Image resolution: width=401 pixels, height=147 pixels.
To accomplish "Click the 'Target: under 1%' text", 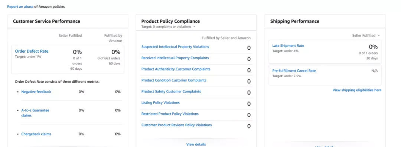I will [x=28, y=56].
